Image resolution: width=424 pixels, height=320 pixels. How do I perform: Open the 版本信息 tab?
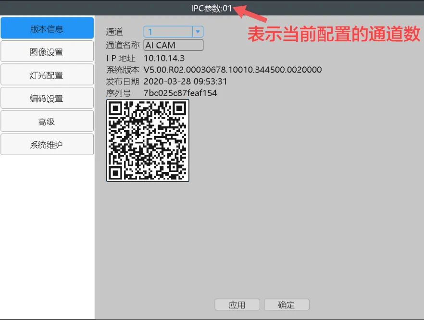click(47, 28)
